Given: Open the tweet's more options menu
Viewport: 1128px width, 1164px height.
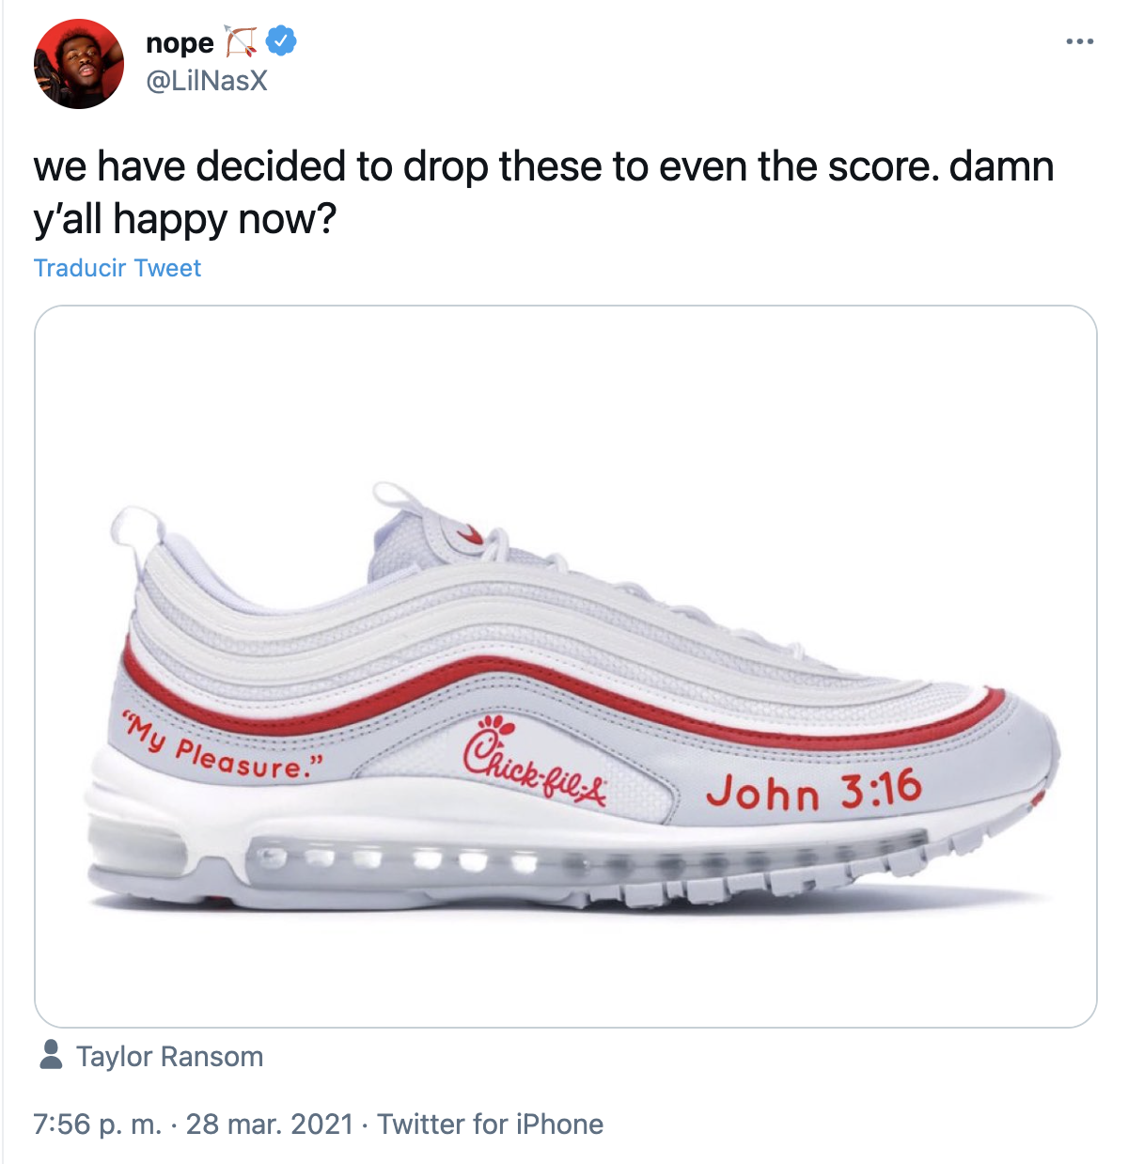Looking at the screenshot, I should [1079, 42].
